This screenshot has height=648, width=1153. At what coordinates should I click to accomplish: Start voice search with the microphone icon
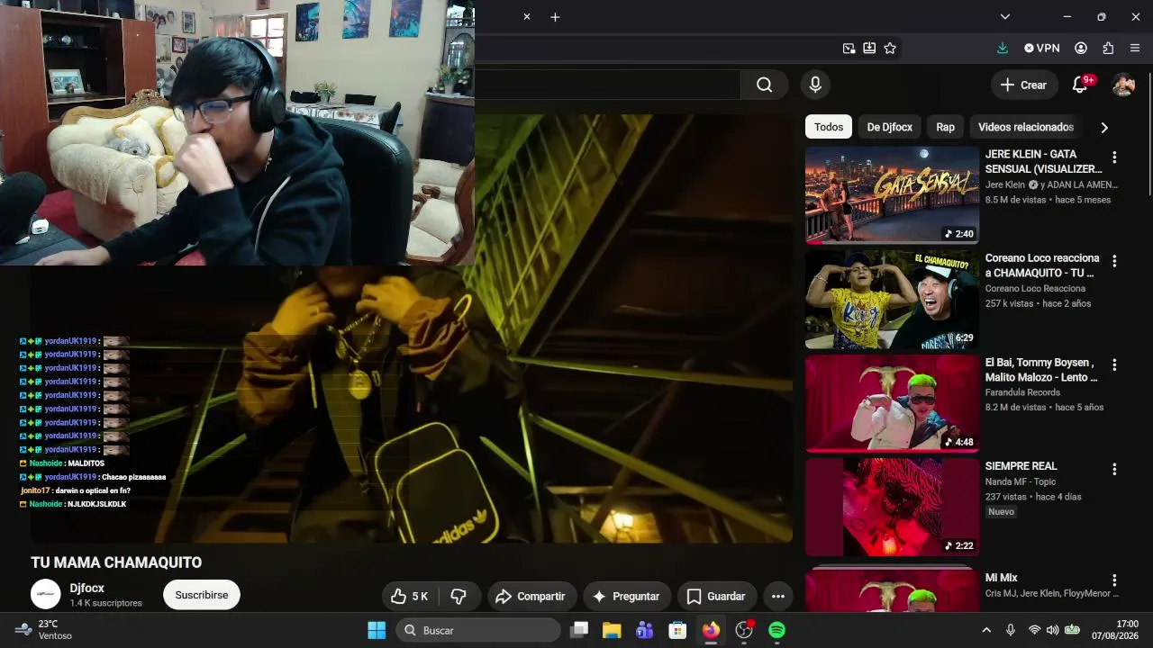click(815, 85)
